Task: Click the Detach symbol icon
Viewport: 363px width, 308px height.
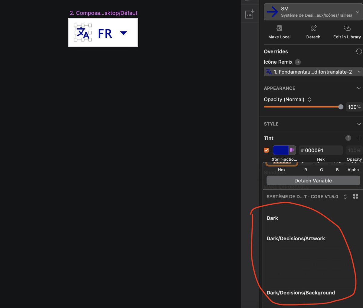Action: 313,28
